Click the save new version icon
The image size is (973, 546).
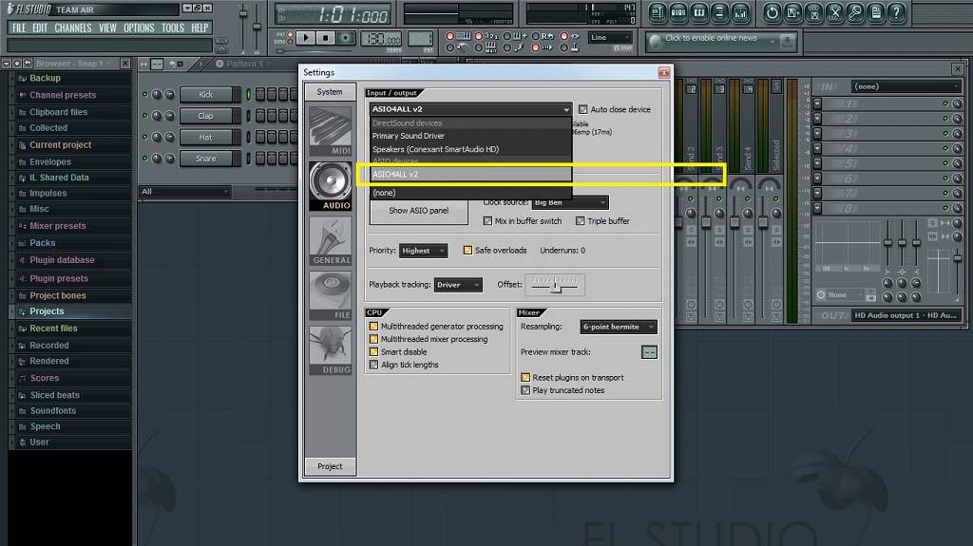pos(793,12)
